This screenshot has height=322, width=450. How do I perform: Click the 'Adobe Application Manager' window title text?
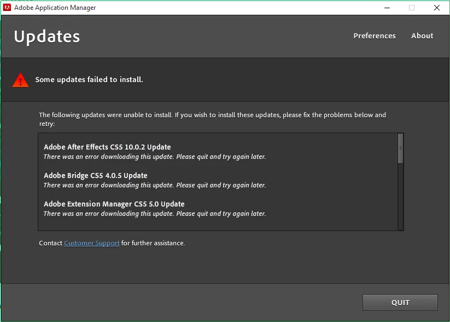[55, 8]
